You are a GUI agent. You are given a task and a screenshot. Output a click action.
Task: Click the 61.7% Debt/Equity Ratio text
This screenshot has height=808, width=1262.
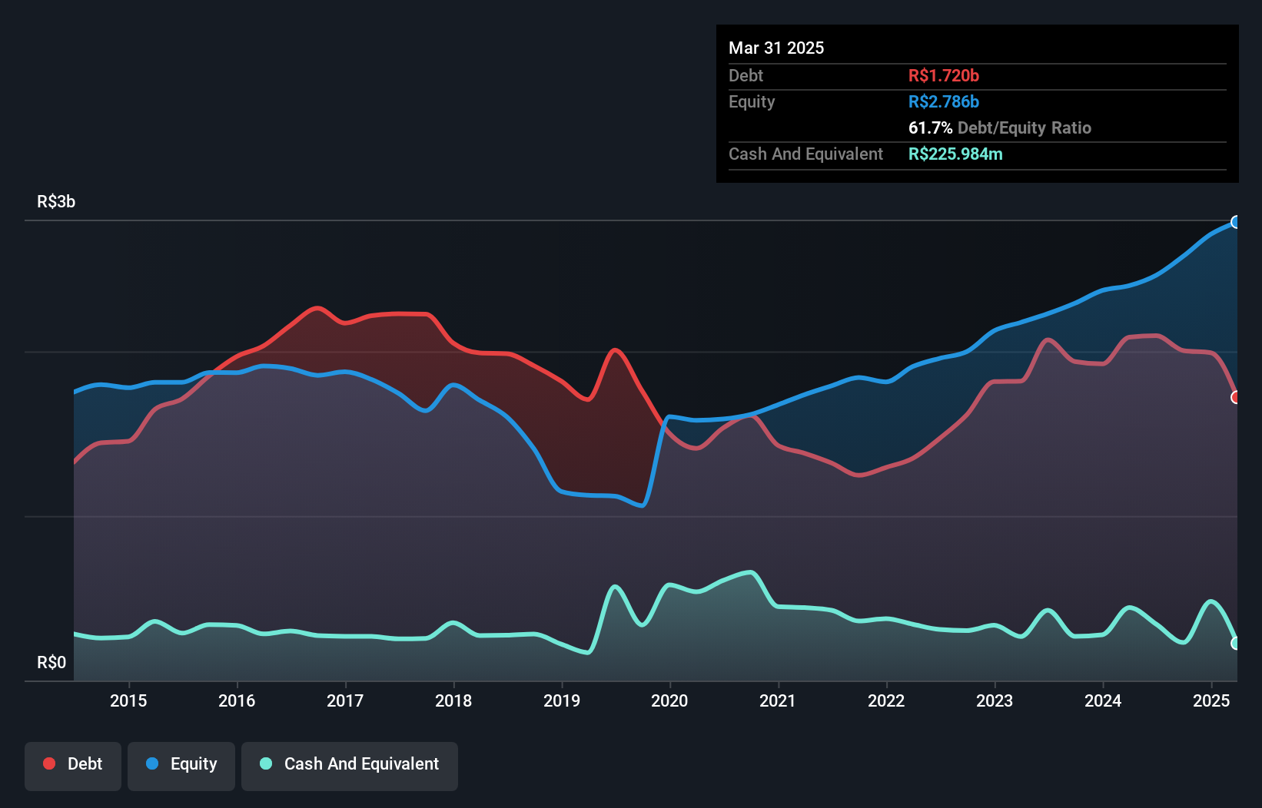click(x=999, y=127)
